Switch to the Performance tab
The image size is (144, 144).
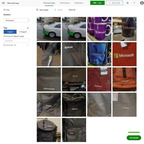pos(65,3)
